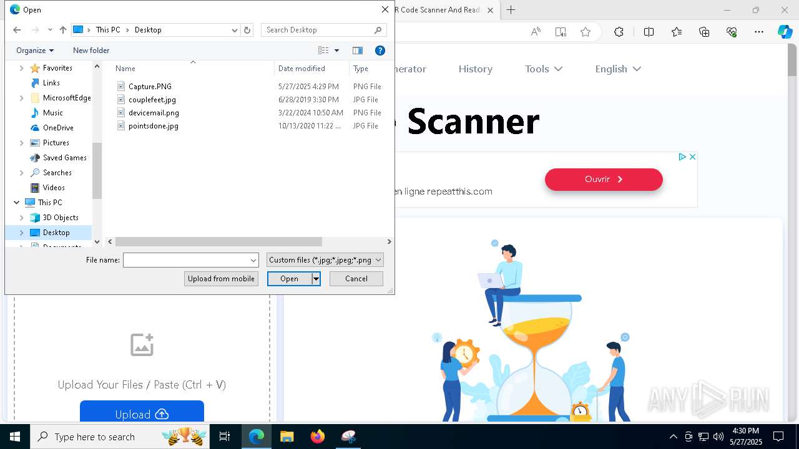
Task: Open the English language menu
Action: pos(618,69)
